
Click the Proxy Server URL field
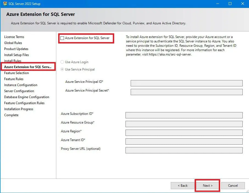click(x=184, y=150)
